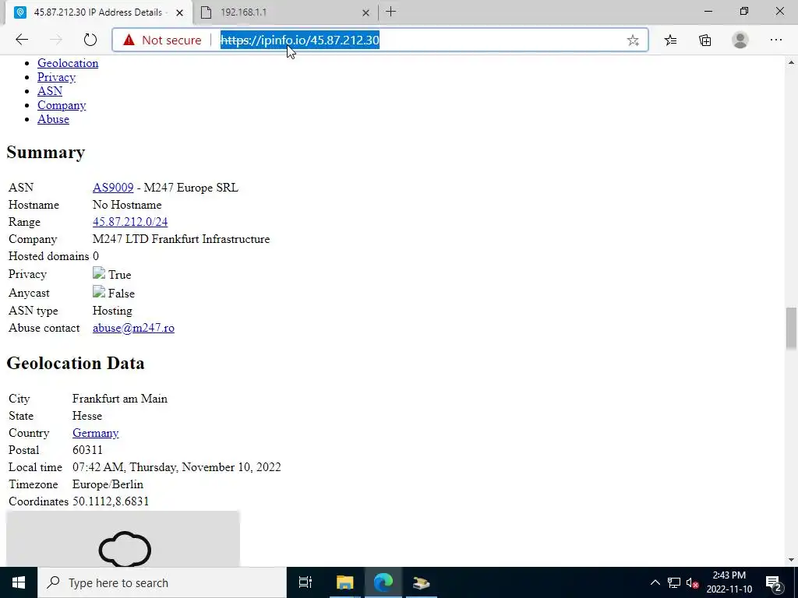Click the State value Hesse
Image resolution: width=798 pixels, height=598 pixels.
pyautogui.click(x=87, y=416)
